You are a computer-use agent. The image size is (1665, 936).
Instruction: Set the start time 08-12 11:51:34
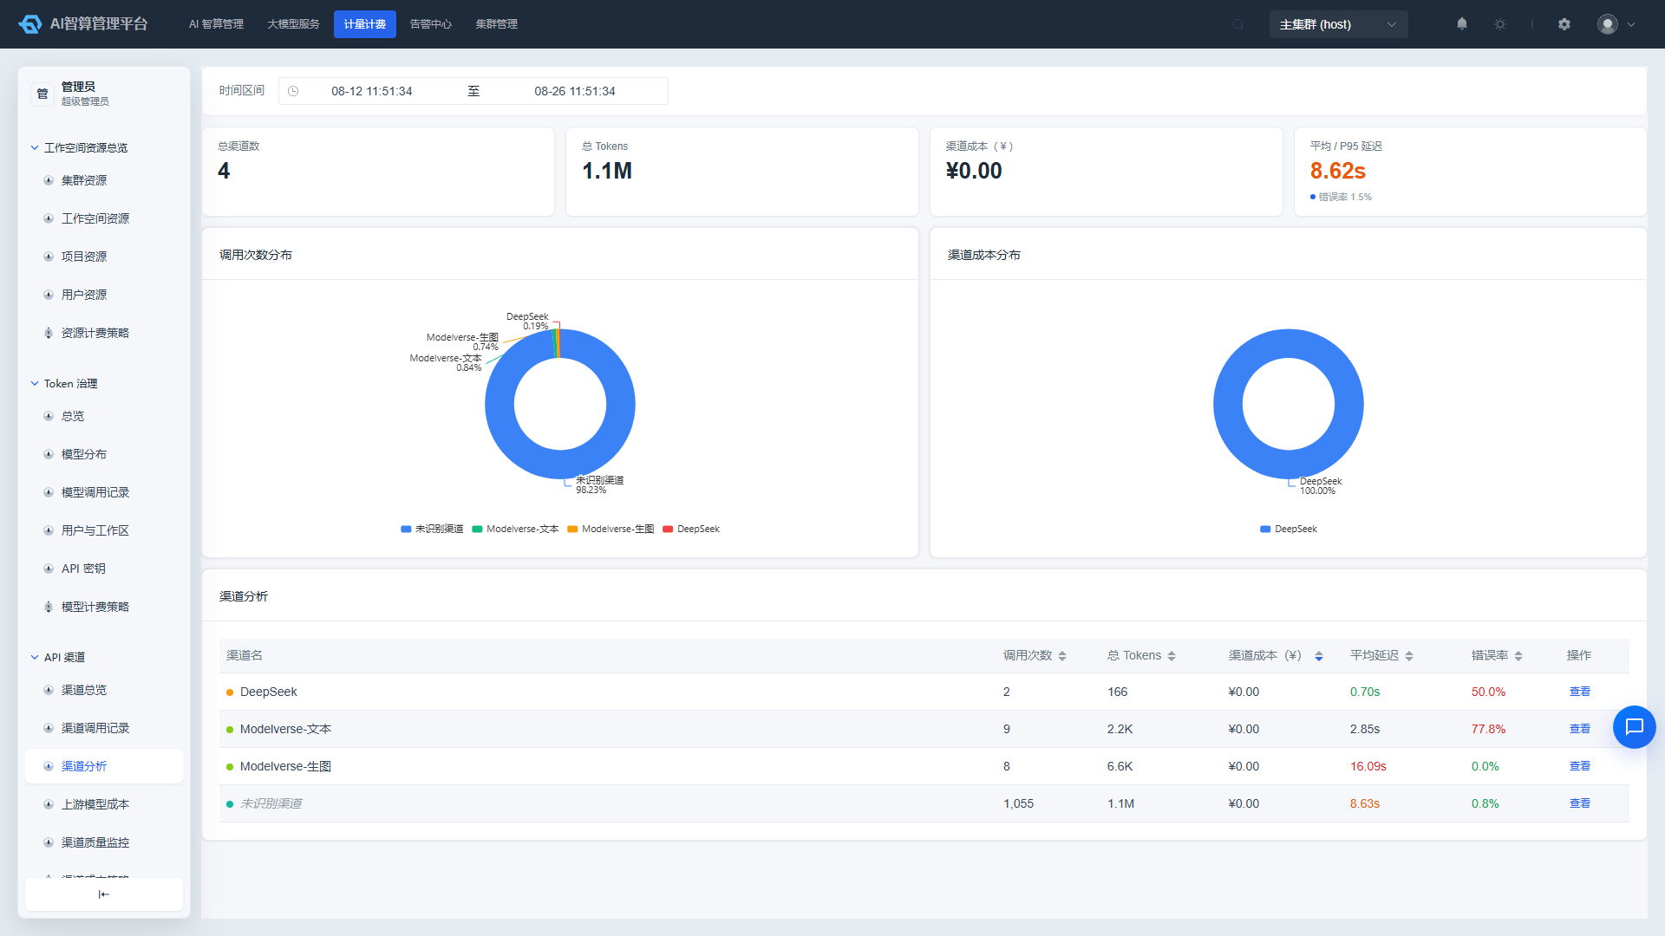tap(371, 91)
